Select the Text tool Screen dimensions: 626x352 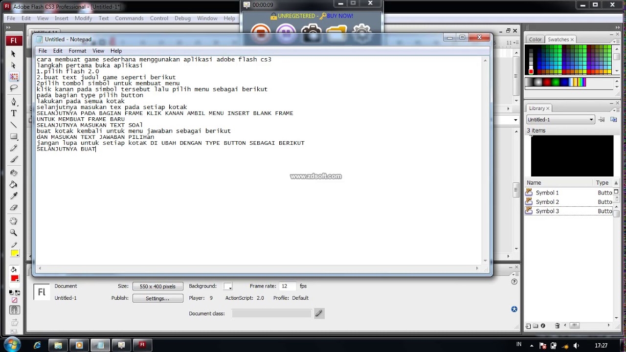click(14, 113)
